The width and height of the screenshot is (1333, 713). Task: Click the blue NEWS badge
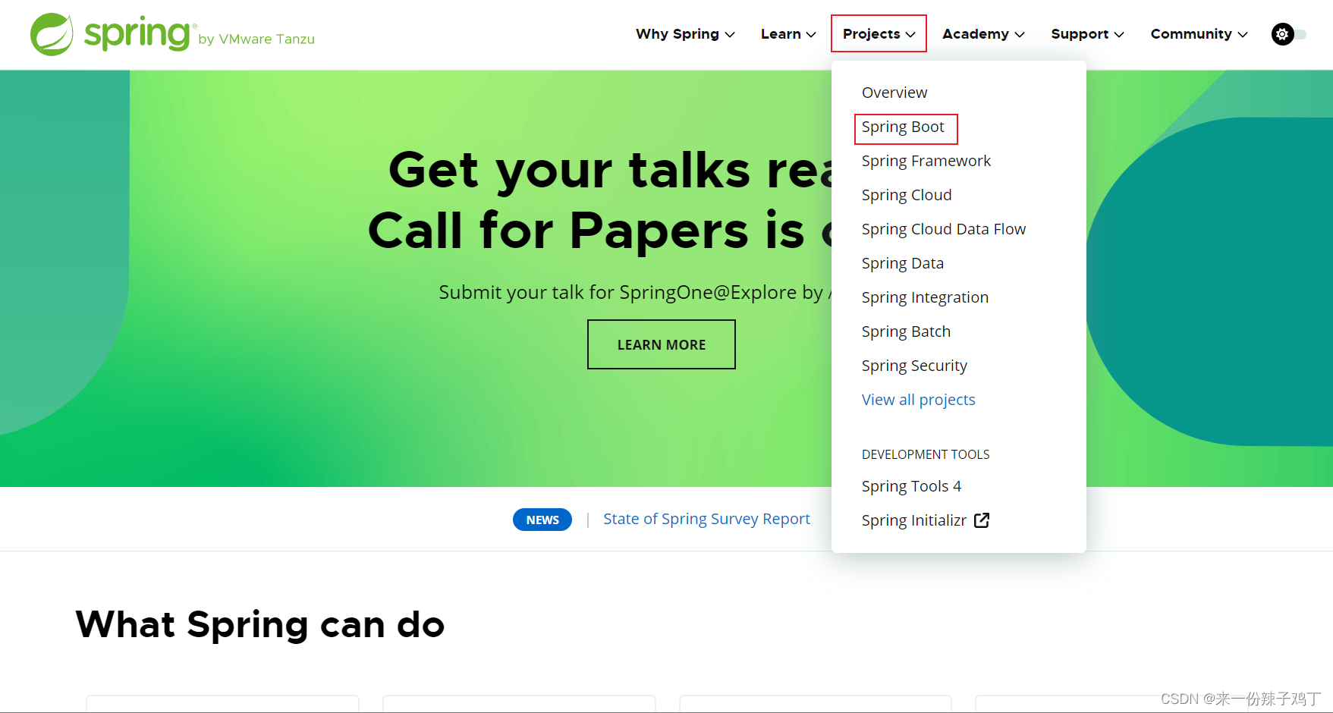(x=542, y=520)
